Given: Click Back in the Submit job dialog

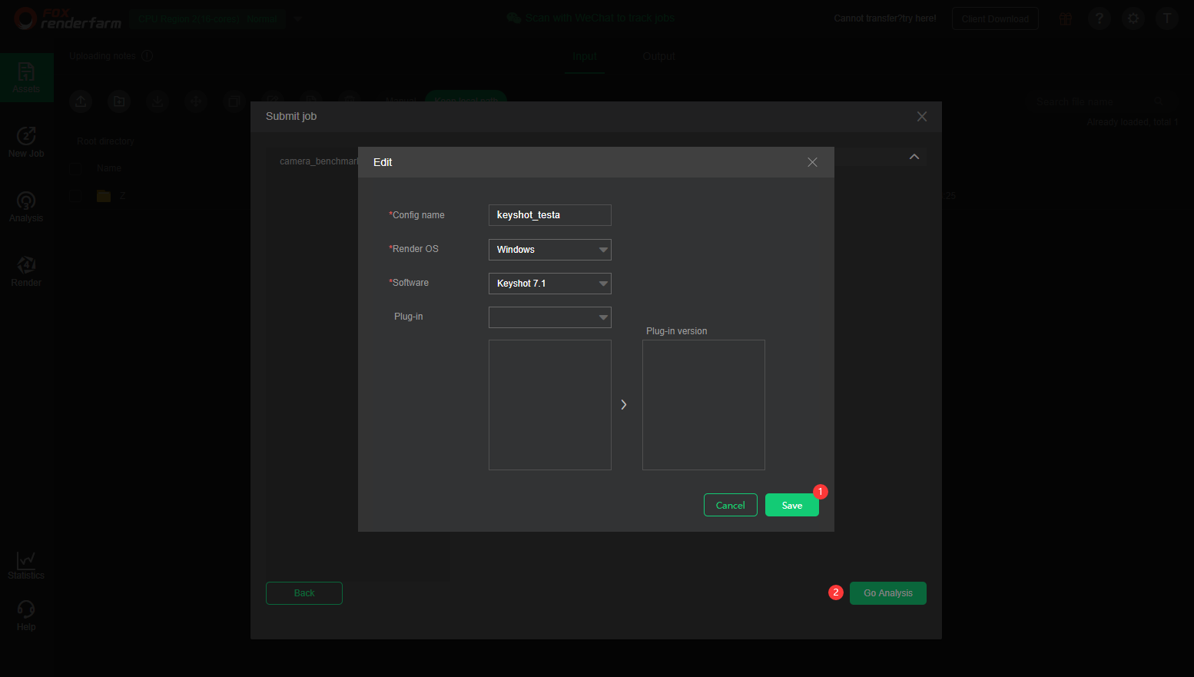Looking at the screenshot, I should point(304,593).
